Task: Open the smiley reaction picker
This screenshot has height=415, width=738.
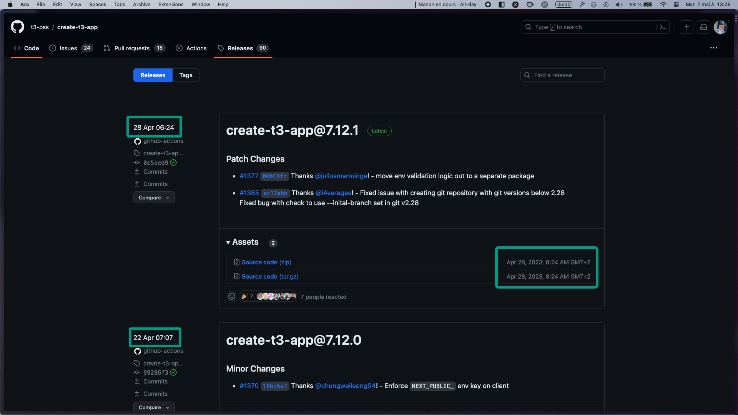Action: [x=232, y=296]
